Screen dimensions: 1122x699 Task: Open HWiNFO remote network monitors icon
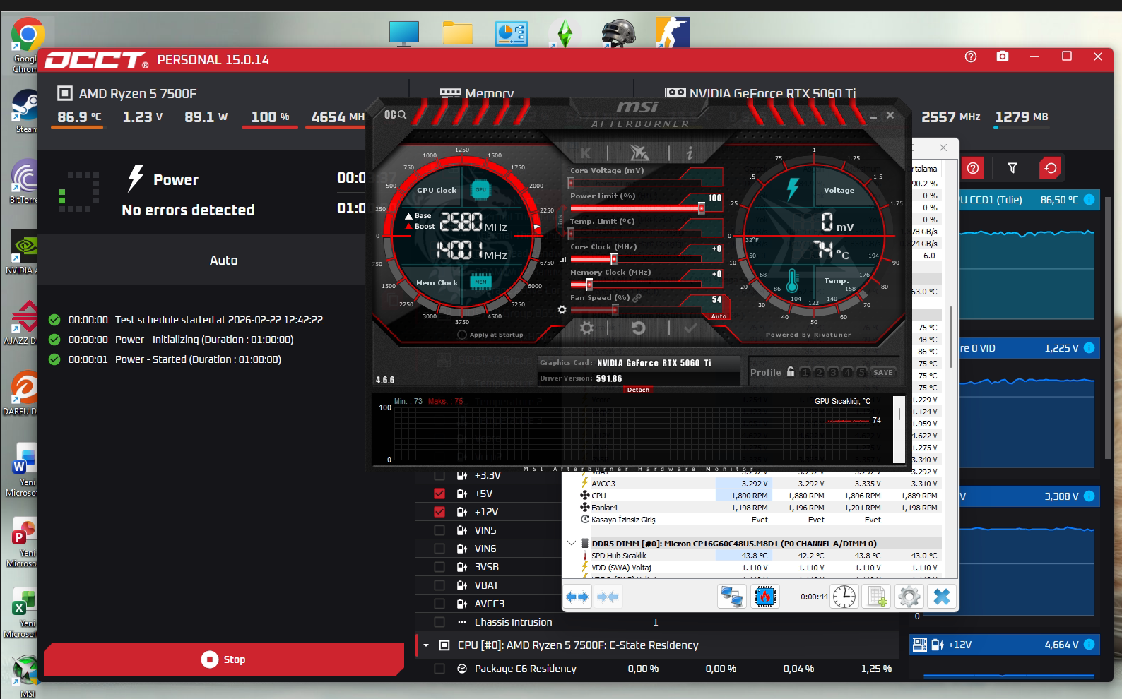[x=731, y=597]
